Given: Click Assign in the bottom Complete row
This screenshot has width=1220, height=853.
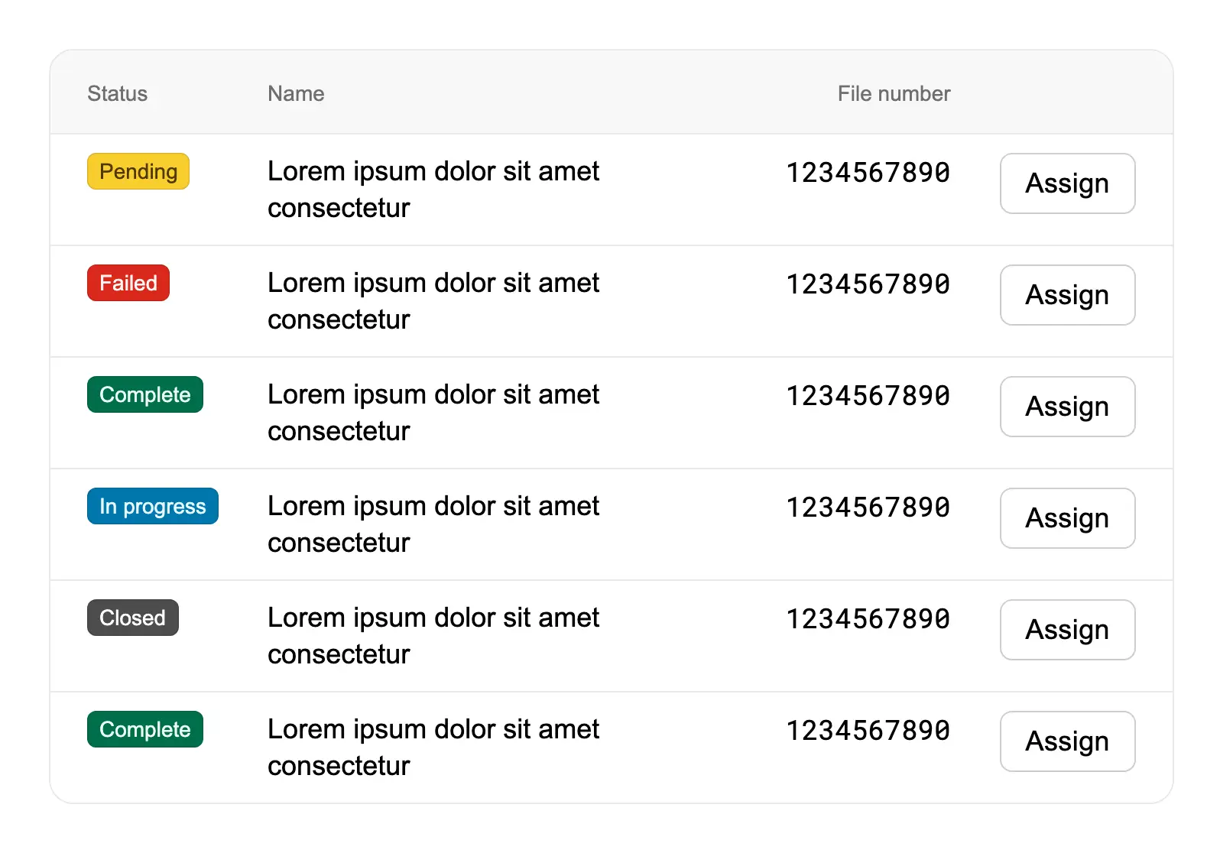Looking at the screenshot, I should coord(1066,741).
